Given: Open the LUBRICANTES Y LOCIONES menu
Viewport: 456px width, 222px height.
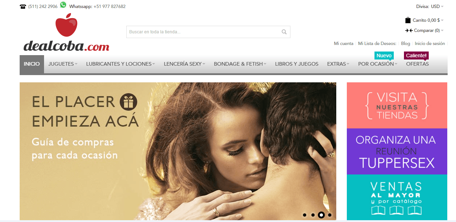Looking at the screenshot, I should (x=120, y=64).
